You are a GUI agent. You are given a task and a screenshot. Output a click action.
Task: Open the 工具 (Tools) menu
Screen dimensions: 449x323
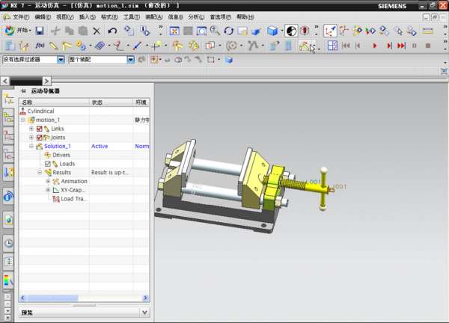pyautogui.click(x=132, y=17)
